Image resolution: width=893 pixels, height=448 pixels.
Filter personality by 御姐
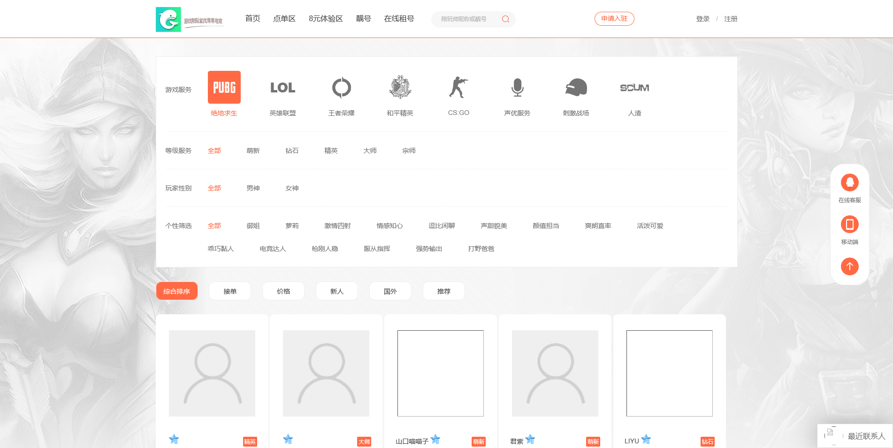tap(253, 226)
